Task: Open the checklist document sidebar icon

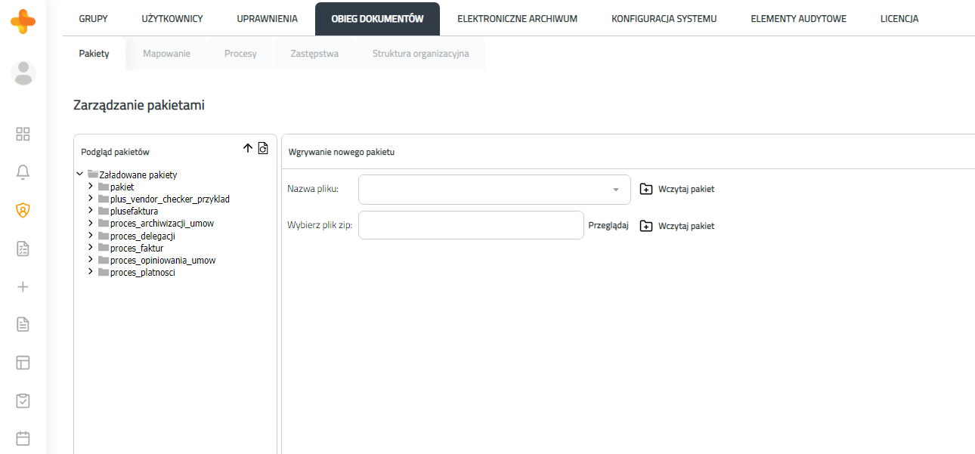Action: 23,249
